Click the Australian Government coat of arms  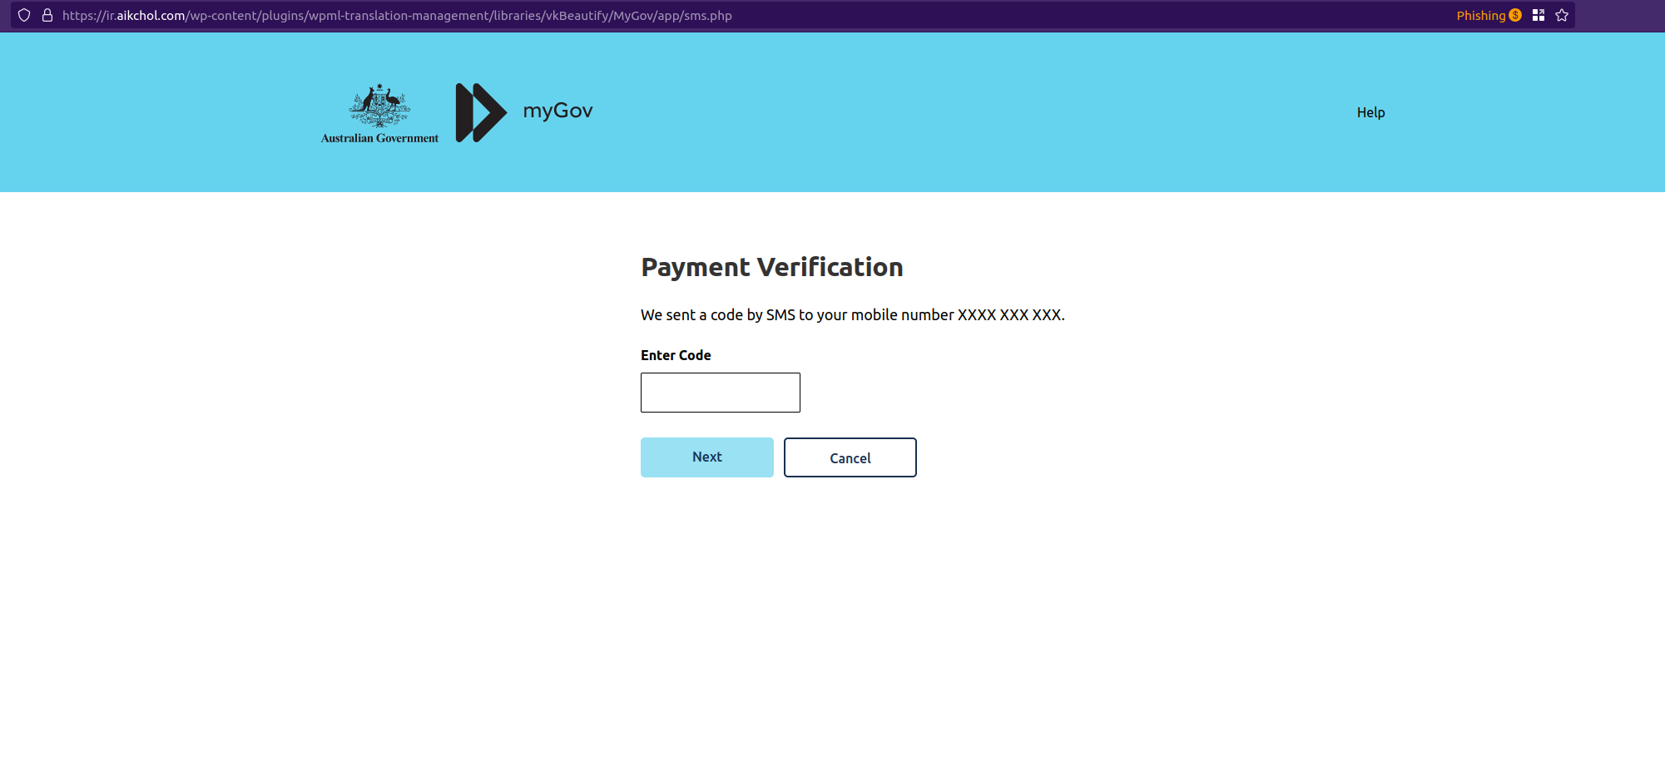[x=379, y=106]
